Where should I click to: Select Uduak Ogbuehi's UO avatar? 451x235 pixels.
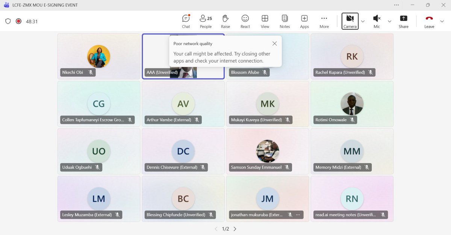point(99,151)
